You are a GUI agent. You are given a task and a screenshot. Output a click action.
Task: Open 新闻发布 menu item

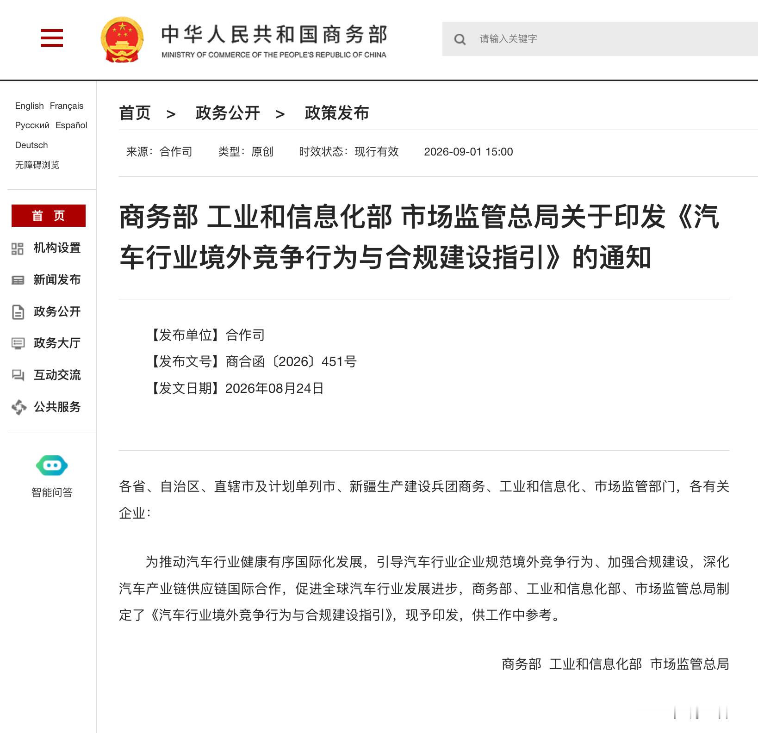(x=57, y=280)
